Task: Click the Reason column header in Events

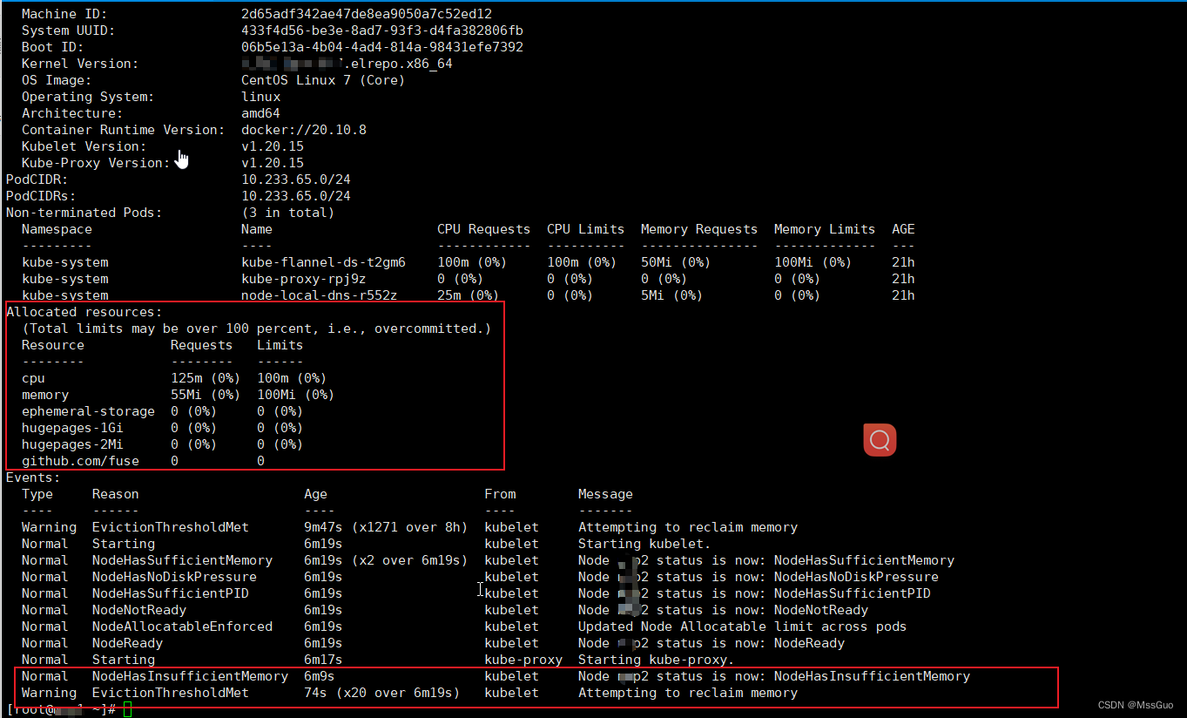Action: point(116,494)
